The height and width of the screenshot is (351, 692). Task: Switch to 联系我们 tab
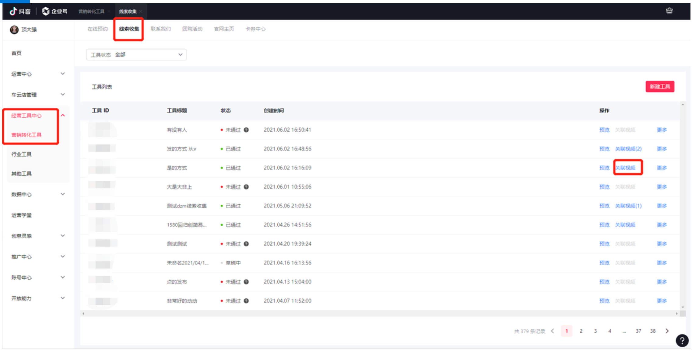(161, 29)
